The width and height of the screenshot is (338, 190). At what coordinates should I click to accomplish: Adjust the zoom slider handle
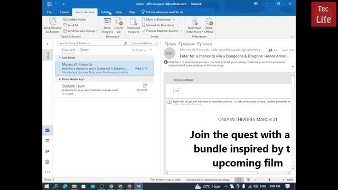(x=269, y=179)
